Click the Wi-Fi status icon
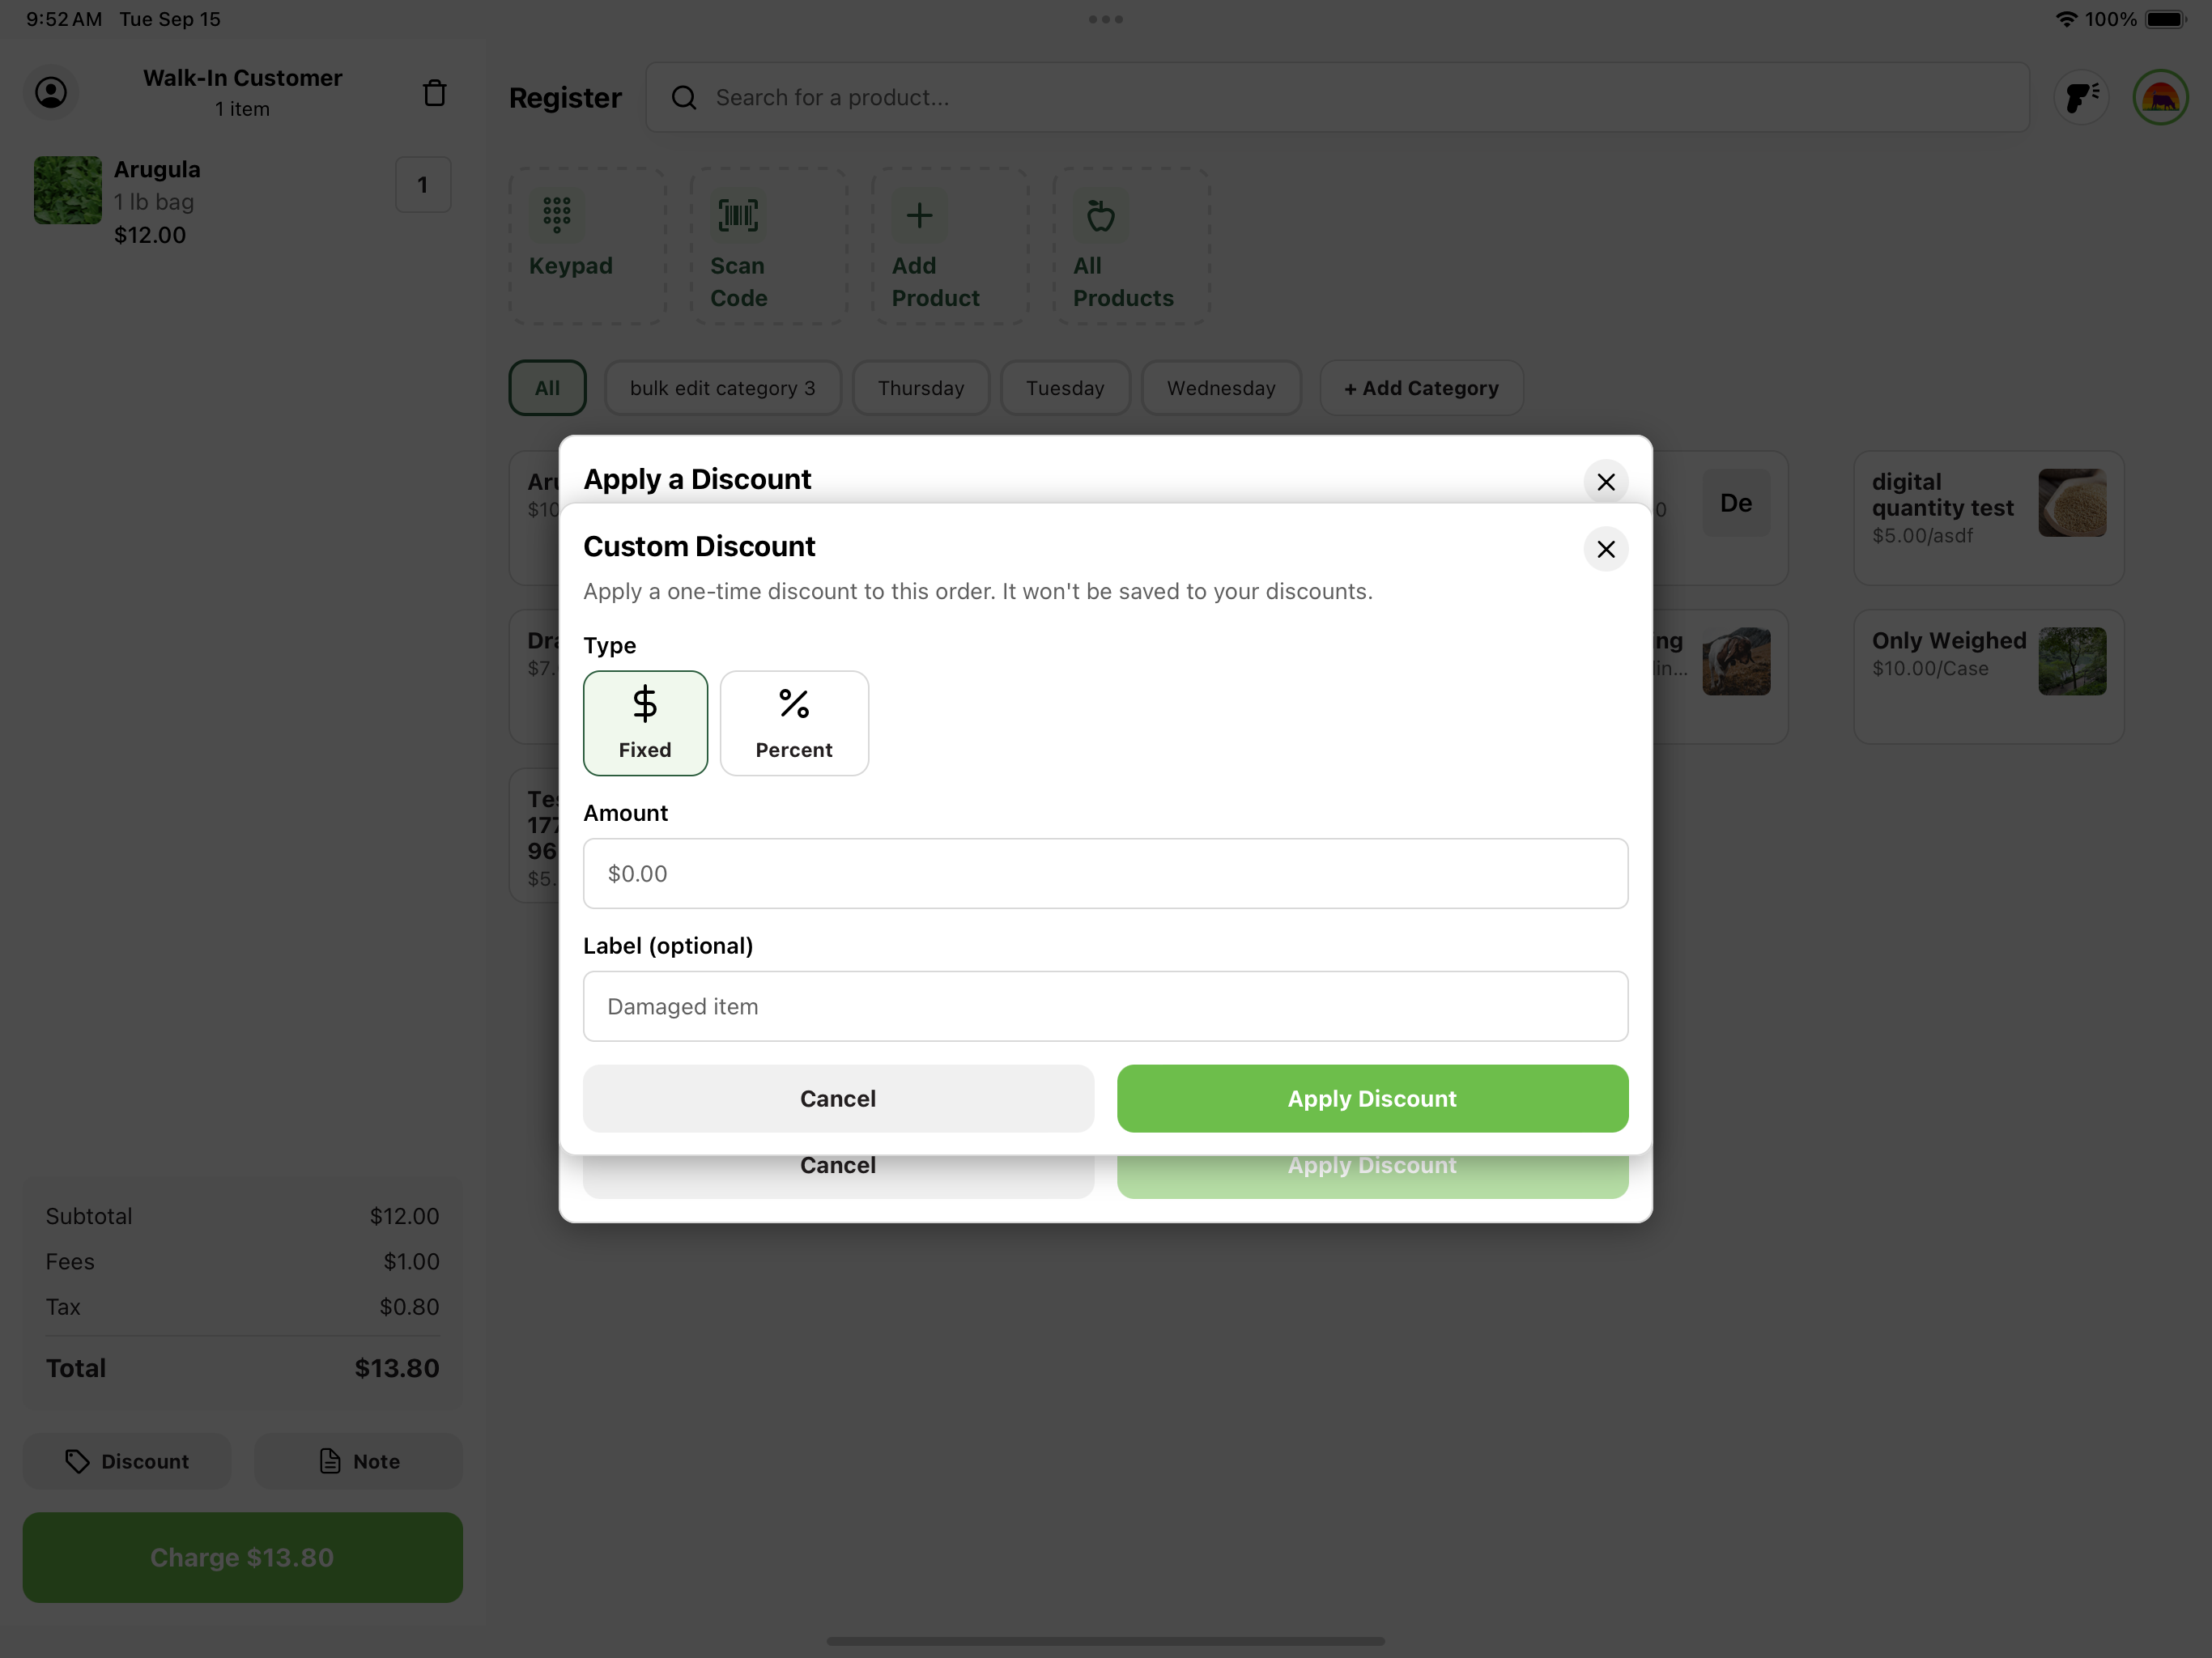This screenshot has width=2212, height=1658. pos(2066,19)
